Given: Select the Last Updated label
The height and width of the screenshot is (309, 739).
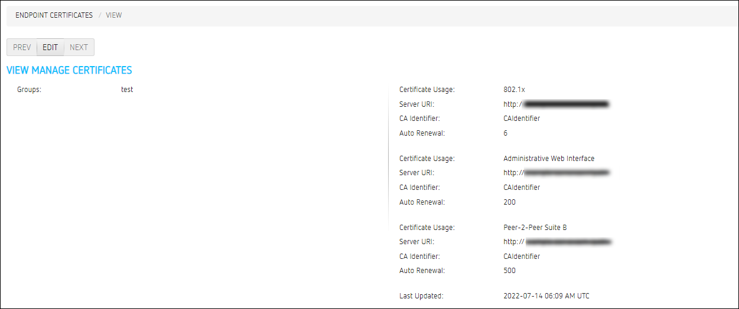Looking at the screenshot, I should [x=421, y=296].
